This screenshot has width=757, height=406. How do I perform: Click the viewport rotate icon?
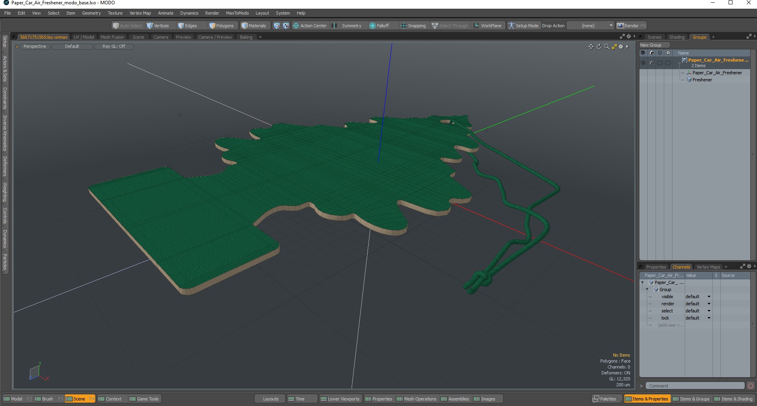(x=599, y=47)
